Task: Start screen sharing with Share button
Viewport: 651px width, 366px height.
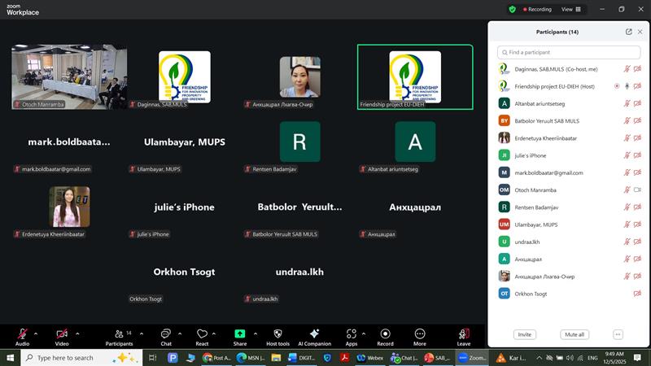Action: (239, 336)
